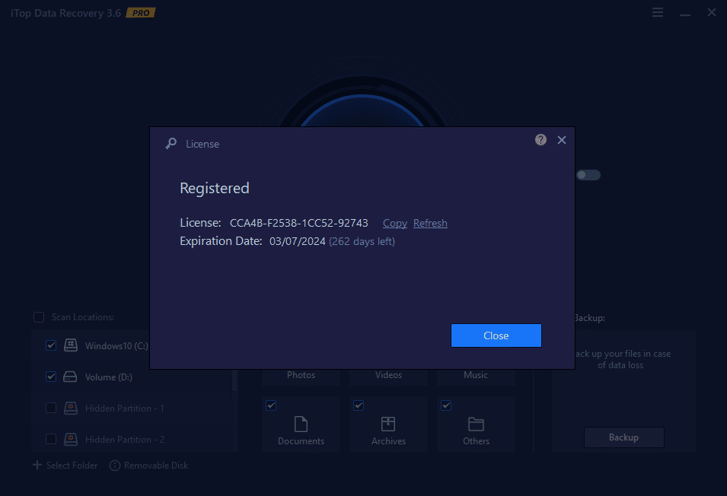The width and height of the screenshot is (727, 496).
Task: Click the blue Close button
Action: click(x=496, y=335)
